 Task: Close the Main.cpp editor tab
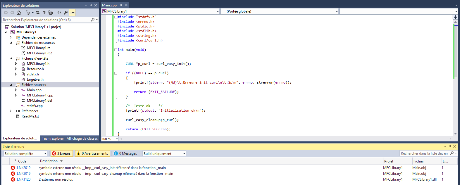pos(126,5)
